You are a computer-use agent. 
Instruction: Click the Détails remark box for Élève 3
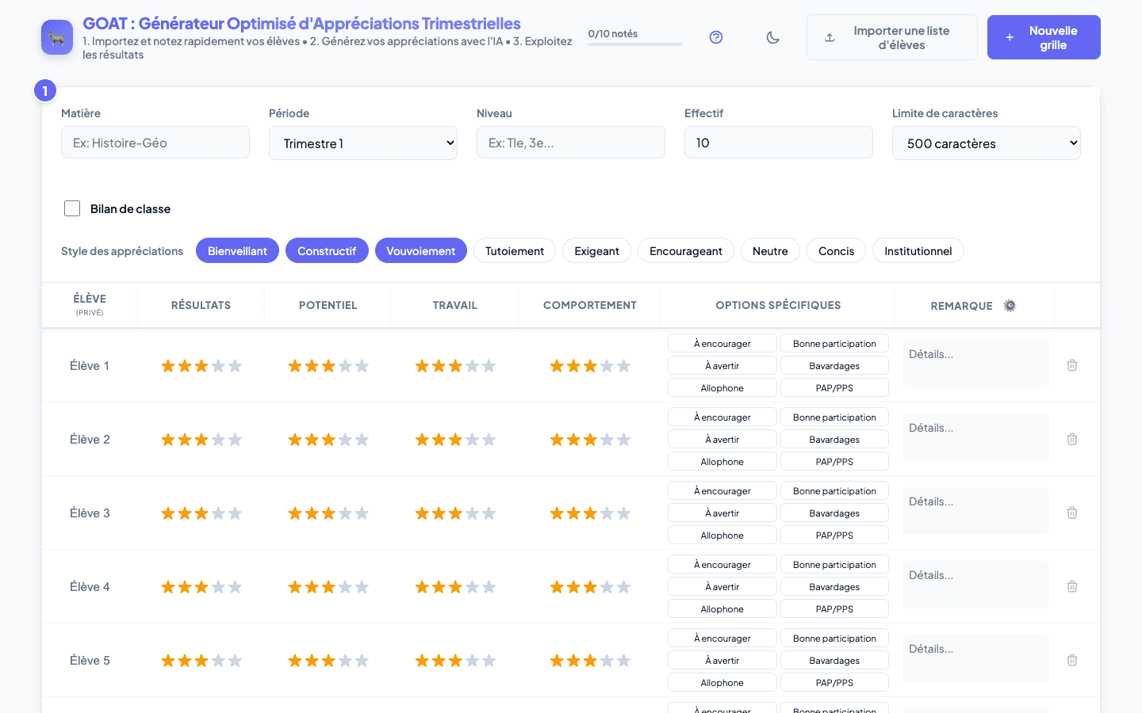pyautogui.click(x=975, y=511)
